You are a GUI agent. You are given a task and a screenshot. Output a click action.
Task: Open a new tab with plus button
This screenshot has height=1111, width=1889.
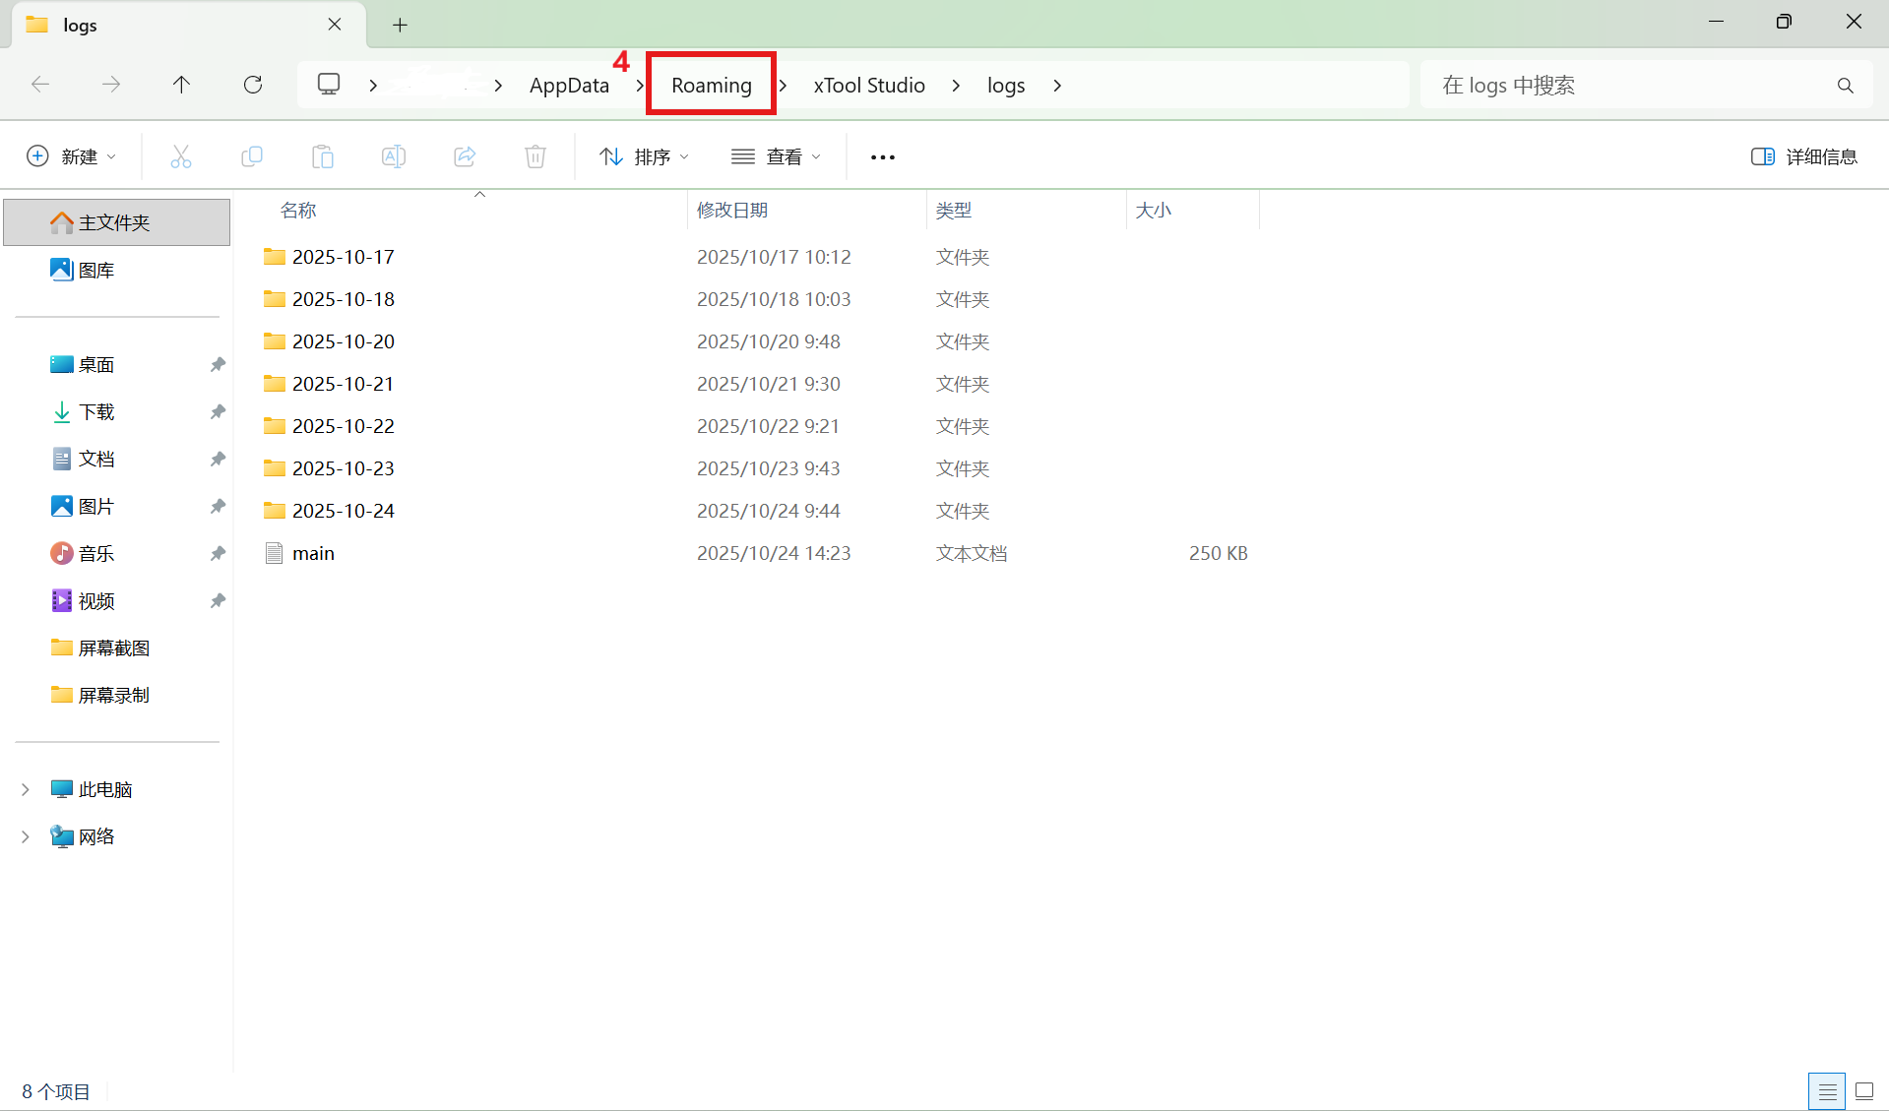click(x=400, y=25)
